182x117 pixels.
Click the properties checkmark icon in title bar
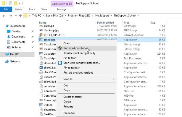pos(11,3)
